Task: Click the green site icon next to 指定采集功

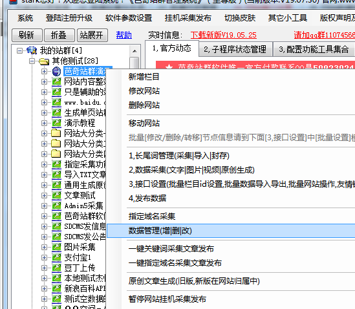Action: (56, 164)
